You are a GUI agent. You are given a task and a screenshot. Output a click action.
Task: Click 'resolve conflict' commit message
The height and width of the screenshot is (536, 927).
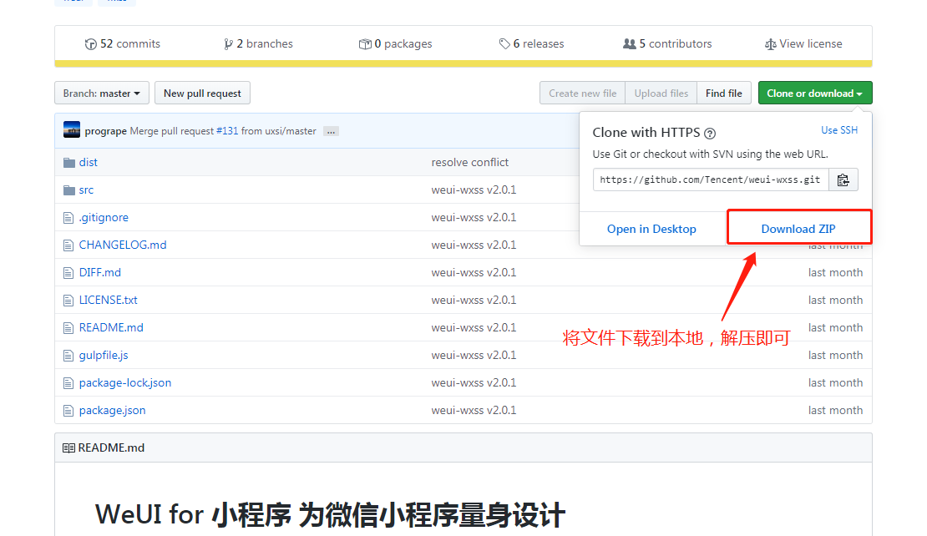(469, 163)
